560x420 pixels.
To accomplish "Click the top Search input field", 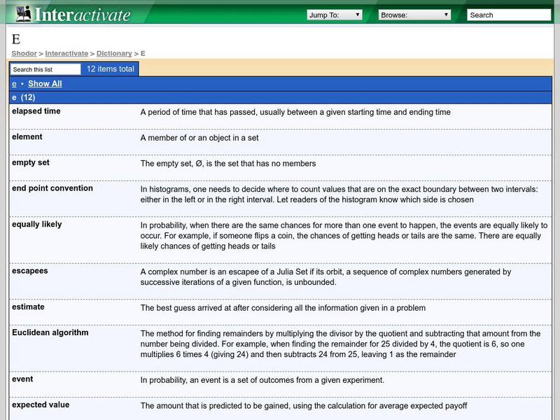I will [x=509, y=15].
